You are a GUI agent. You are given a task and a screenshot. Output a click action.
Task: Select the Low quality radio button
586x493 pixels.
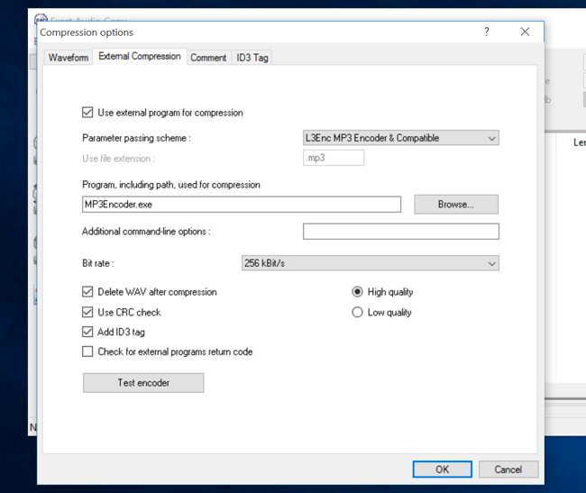click(x=357, y=312)
